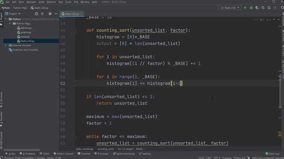The image size is (284, 159).
Task: Click the red error count indicator
Action: (256, 19)
